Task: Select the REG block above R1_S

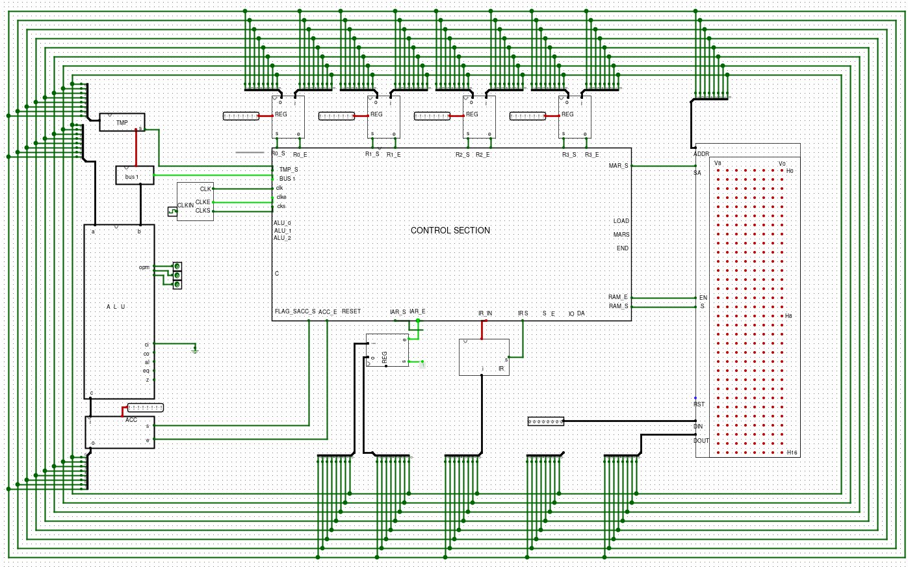Action: pyautogui.click(x=383, y=117)
